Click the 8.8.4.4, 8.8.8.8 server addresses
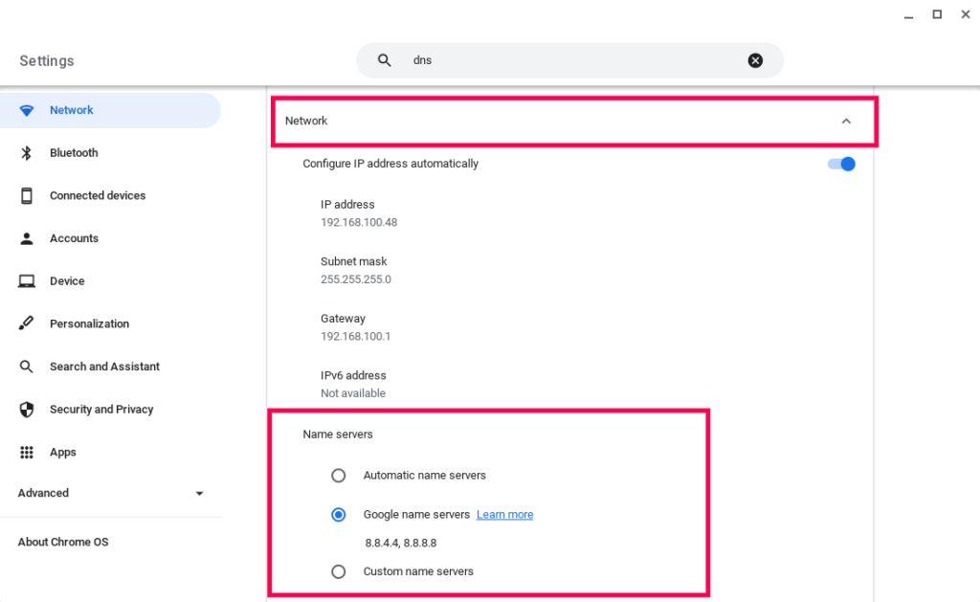This screenshot has width=980, height=602. point(401,543)
